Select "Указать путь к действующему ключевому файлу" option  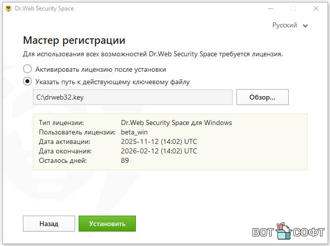(27, 82)
